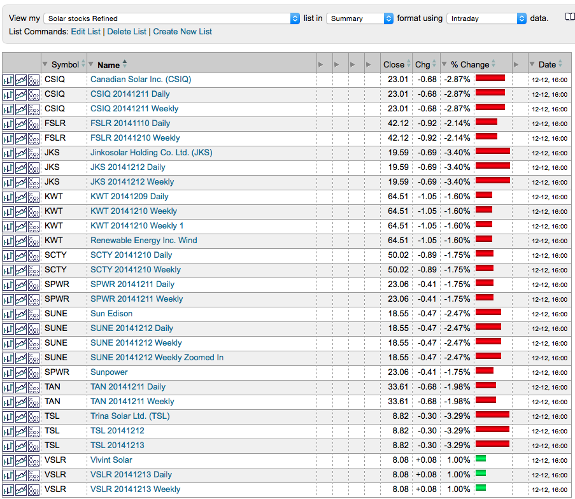Screen dimensions: 575x499
Task: Click P&F chart icon for Renewable Energy Inc. Wind row
Action: 34,241
